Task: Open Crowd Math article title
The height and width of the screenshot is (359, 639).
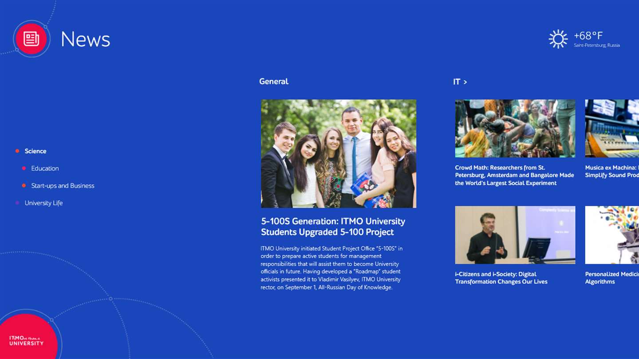Action: [514, 175]
